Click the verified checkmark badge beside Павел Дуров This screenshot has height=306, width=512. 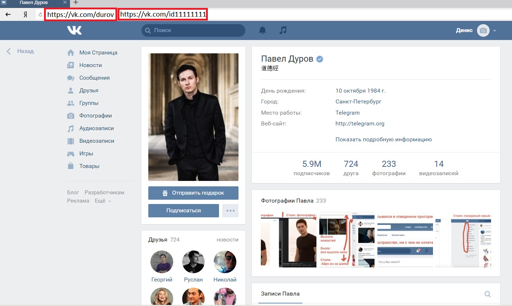click(x=320, y=59)
